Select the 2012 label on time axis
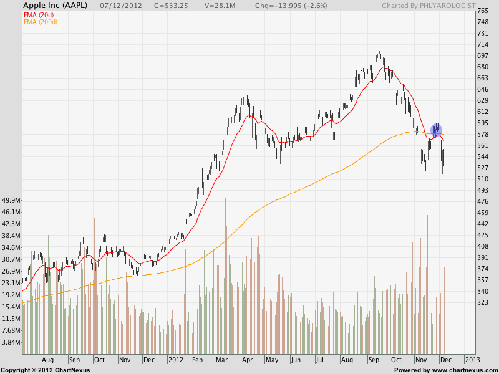This screenshot has height=374, width=499. tap(175, 360)
